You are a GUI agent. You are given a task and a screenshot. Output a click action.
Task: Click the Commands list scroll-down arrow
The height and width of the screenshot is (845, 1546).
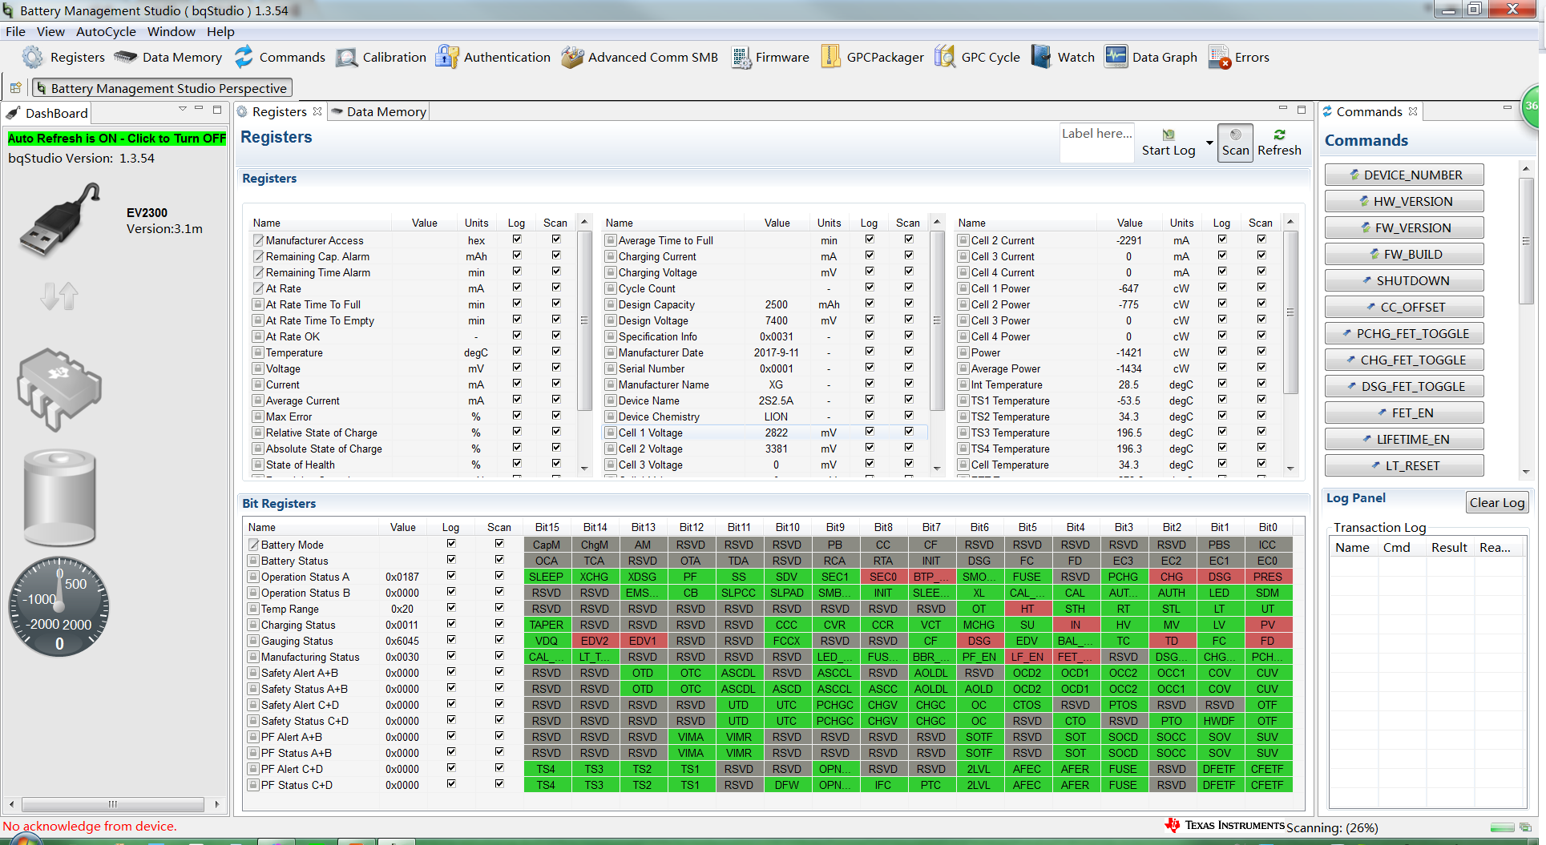(1526, 473)
